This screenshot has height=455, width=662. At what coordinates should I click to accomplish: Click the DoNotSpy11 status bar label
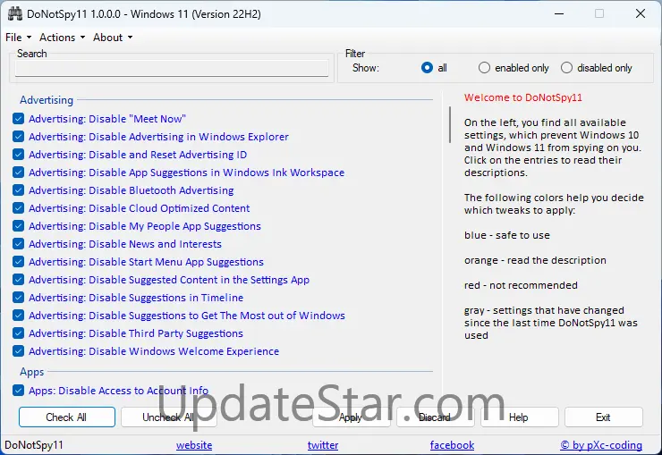34,445
